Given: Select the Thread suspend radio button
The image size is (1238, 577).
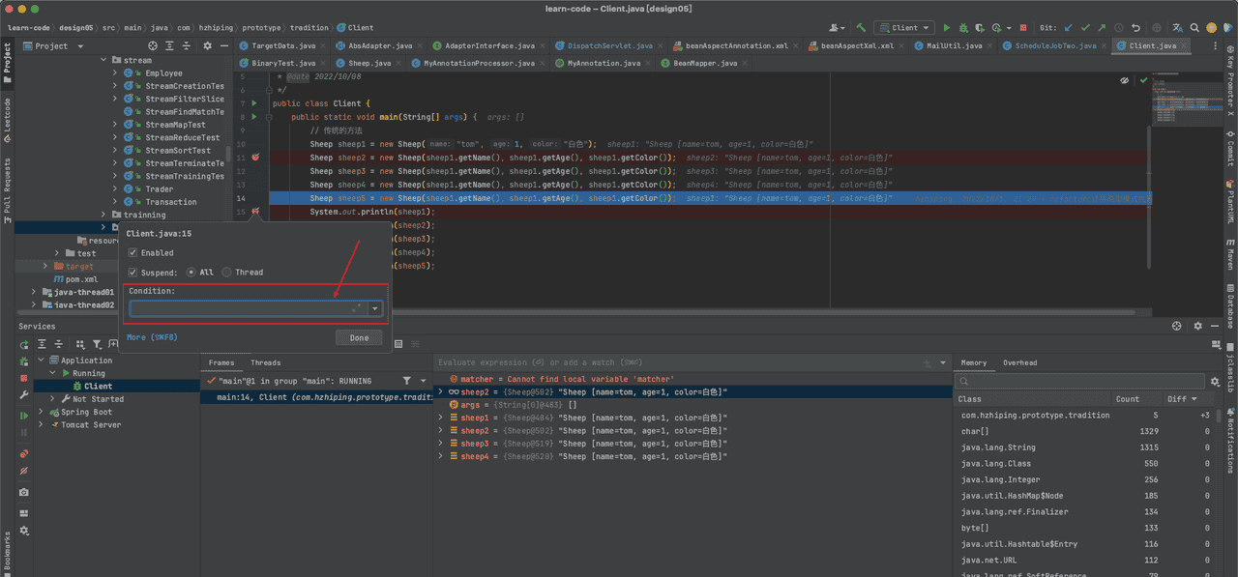Looking at the screenshot, I should (227, 273).
